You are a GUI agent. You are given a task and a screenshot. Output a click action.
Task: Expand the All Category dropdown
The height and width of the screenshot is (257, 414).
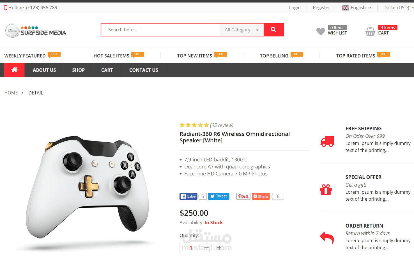[242, 30]
